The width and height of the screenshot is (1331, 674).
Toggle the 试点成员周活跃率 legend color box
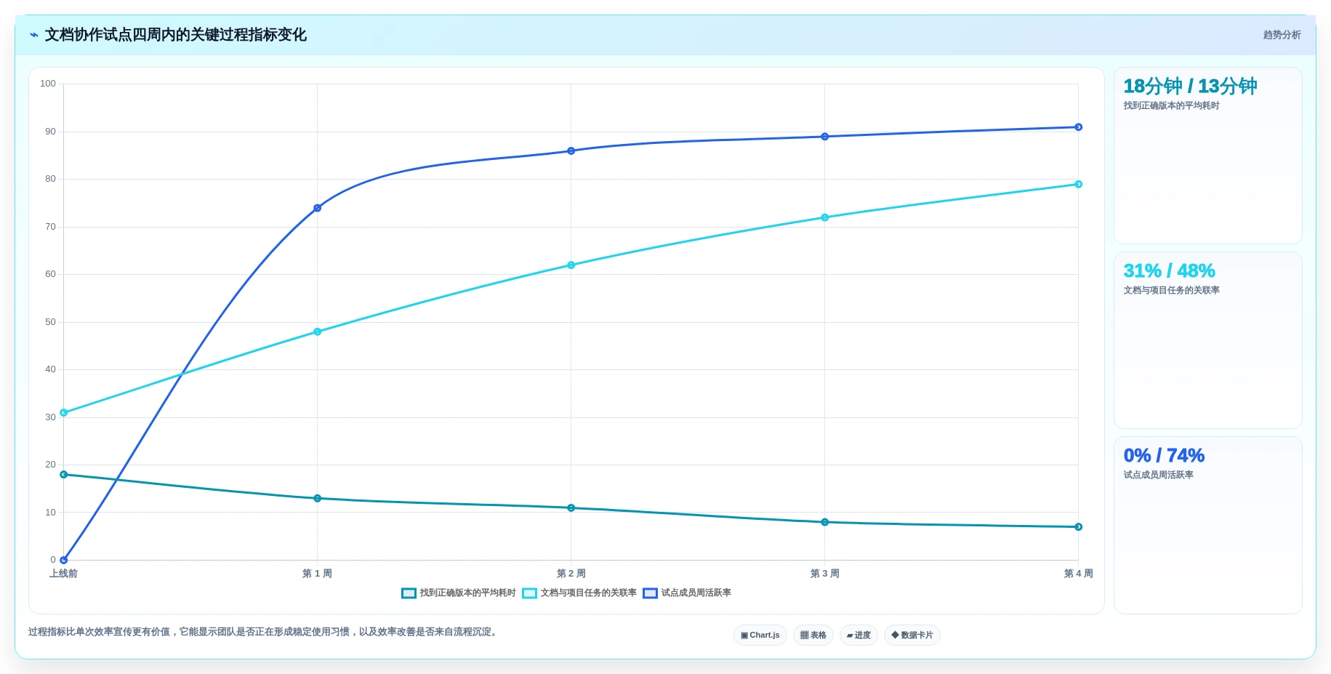tap(650, 593)
